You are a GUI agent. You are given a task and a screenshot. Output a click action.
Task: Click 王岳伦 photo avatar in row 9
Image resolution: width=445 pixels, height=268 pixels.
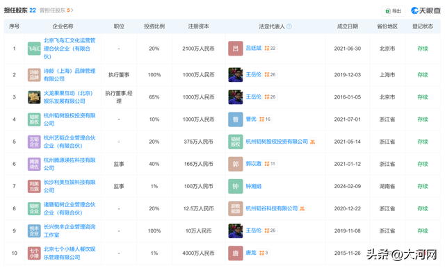coord(236,231)
